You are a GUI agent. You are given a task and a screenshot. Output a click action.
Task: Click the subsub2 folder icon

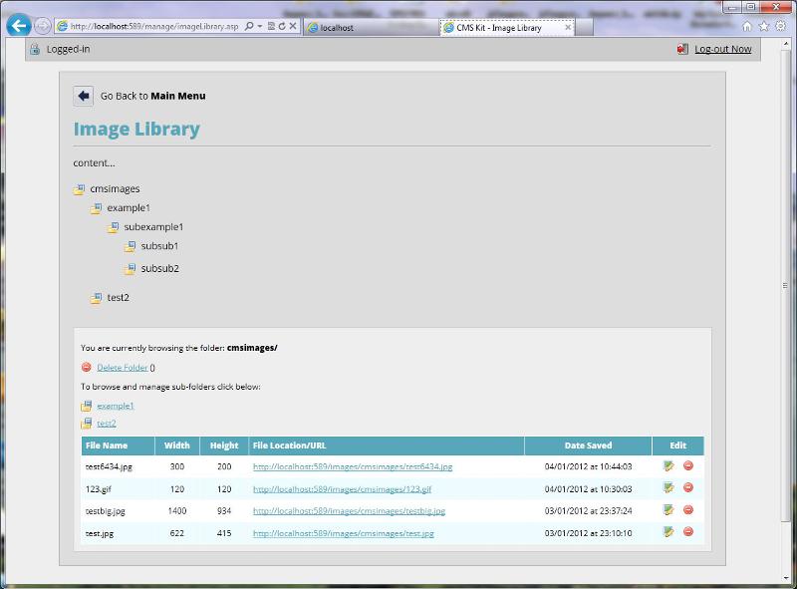click(x=131, y=268)
